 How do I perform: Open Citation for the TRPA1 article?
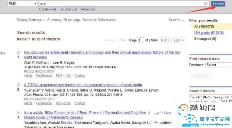(x=80, y=103)
